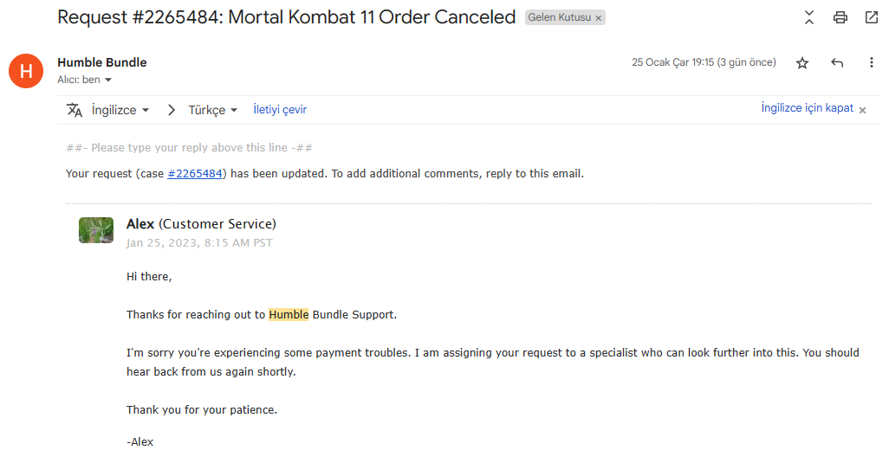
Task: Click the expand/collapse all arrows icon
Action: point(809,17)
